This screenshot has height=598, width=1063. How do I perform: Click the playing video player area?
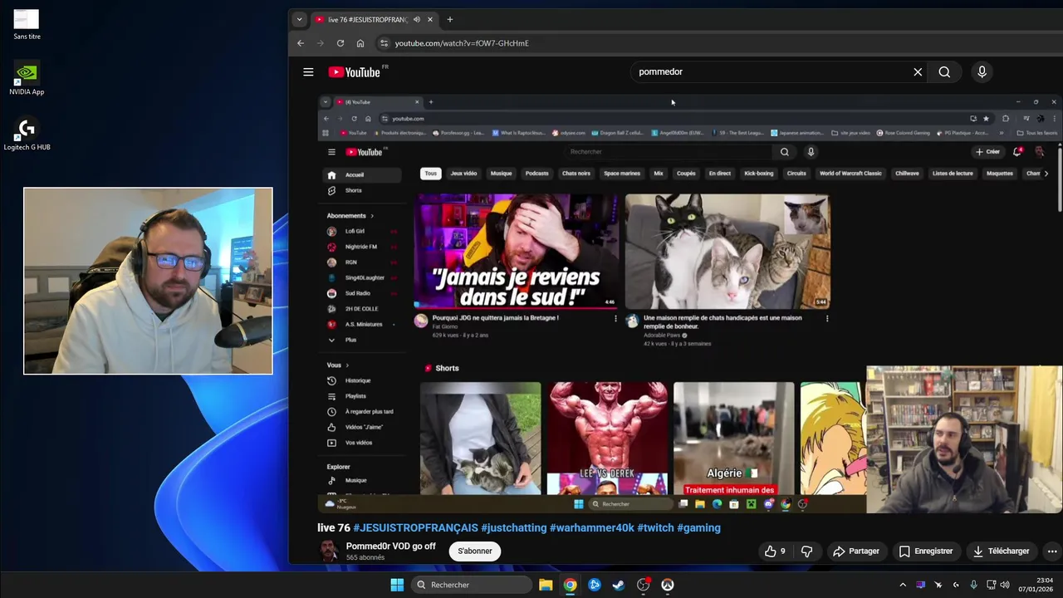[x=689, y=304]
